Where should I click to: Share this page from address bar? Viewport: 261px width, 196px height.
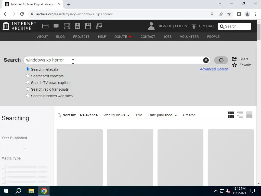[221, 14]
